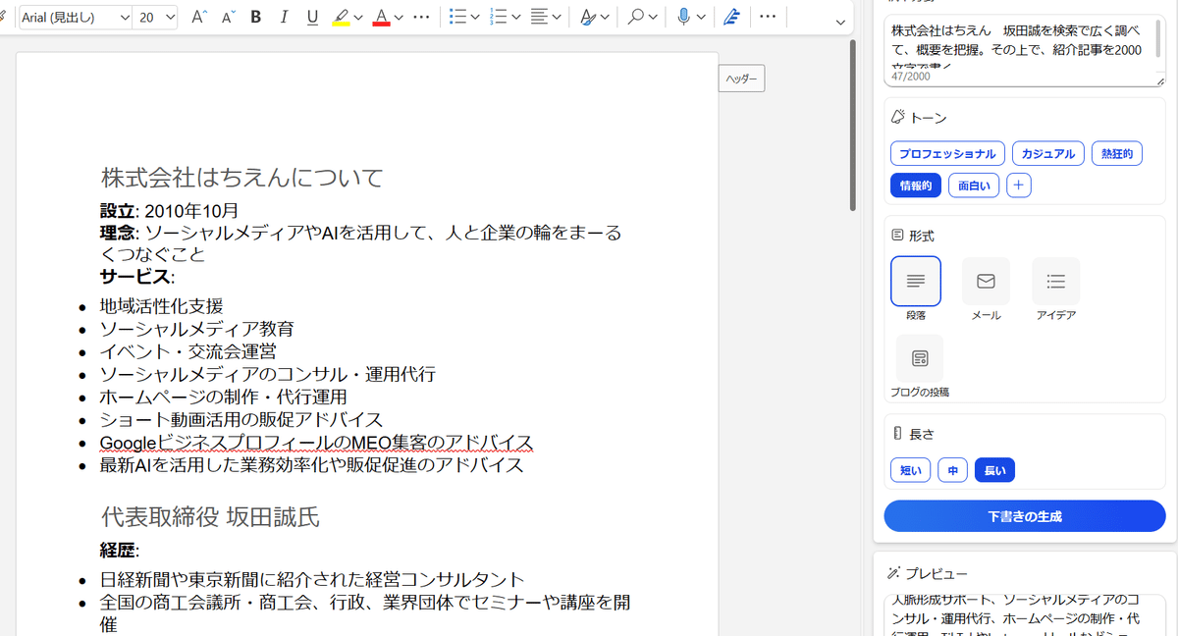The width and height of the screenshot is (1178, 636).
Task: Click the bullet イベント・交流会運営
Action: pyautogui.click(x=187, y=351)
